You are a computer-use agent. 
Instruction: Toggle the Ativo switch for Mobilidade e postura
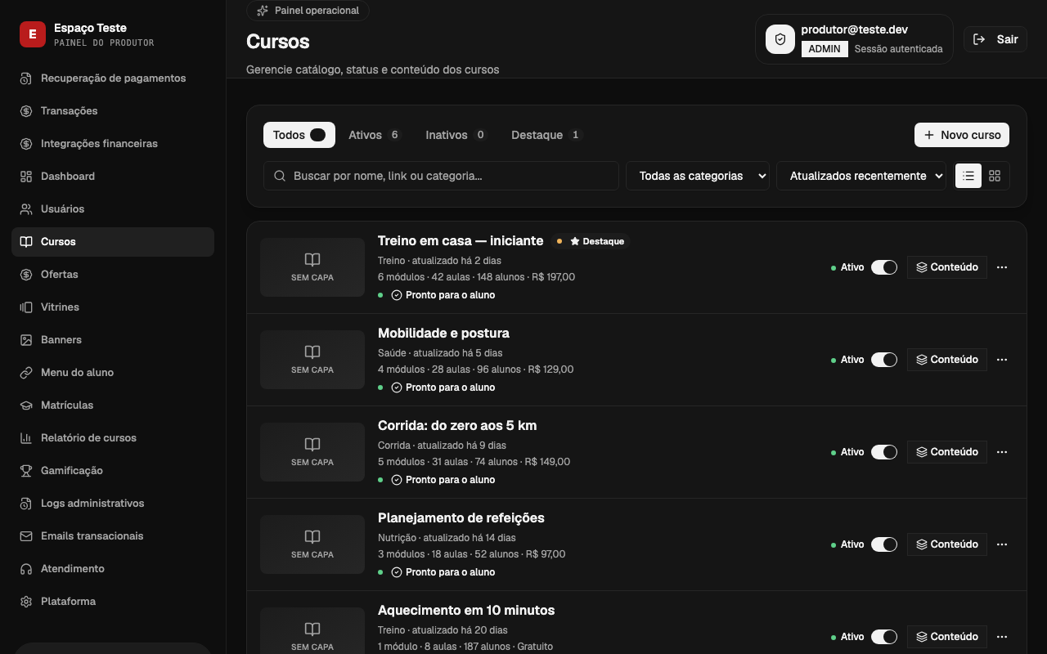884,360
